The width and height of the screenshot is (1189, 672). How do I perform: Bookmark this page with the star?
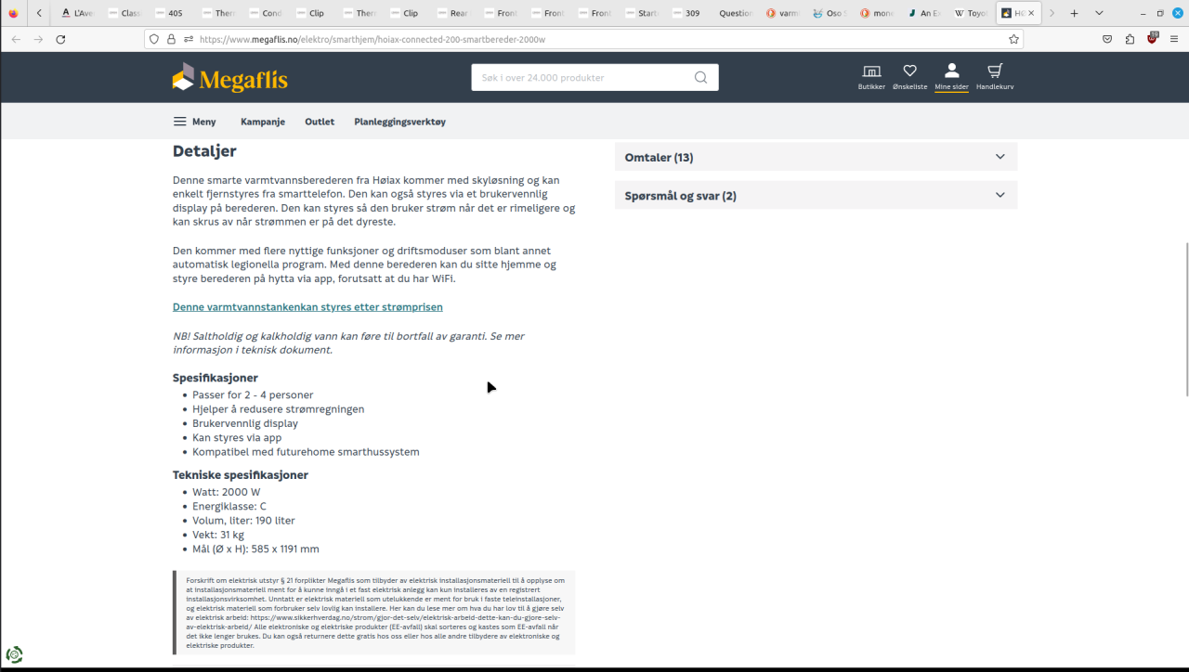click(x=1013, y=39)
